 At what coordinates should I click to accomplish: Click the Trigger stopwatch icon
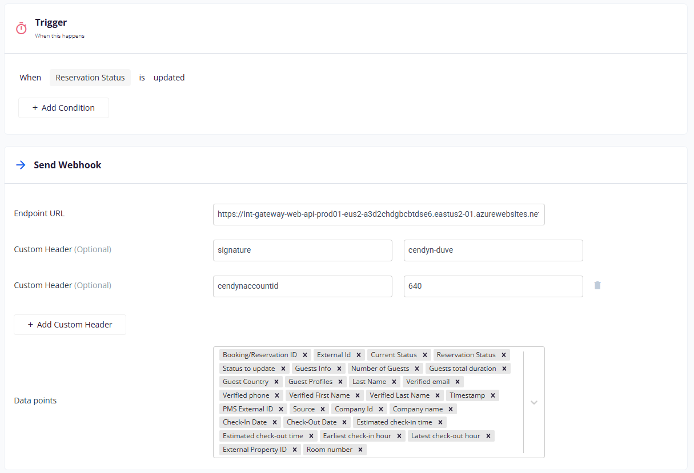pyautogui.click(x=21, y=28)
